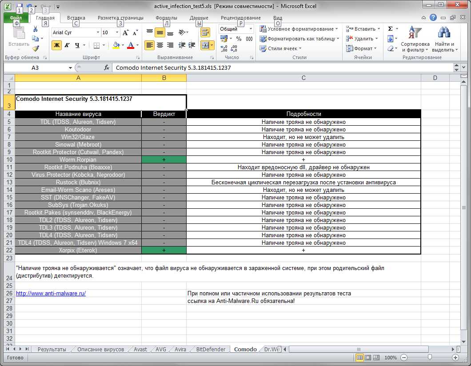This screenshot has width=471, height=366.
Task: Click the cell borders icon
Action: point(96,45)
